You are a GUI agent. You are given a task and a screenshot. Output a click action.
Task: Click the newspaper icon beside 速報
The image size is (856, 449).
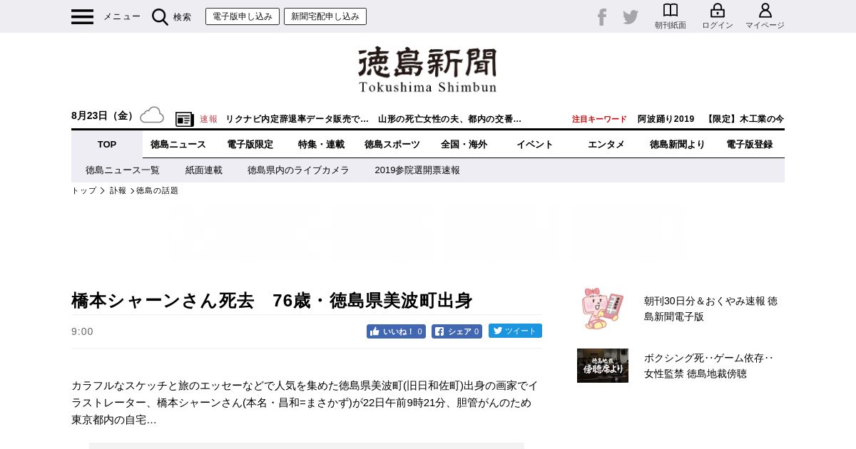(185, 119)
